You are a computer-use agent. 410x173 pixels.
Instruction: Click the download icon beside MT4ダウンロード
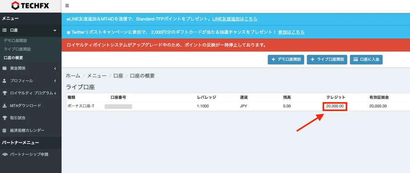tap(5, 106)
